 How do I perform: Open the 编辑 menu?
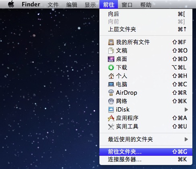tap(72, 5)
